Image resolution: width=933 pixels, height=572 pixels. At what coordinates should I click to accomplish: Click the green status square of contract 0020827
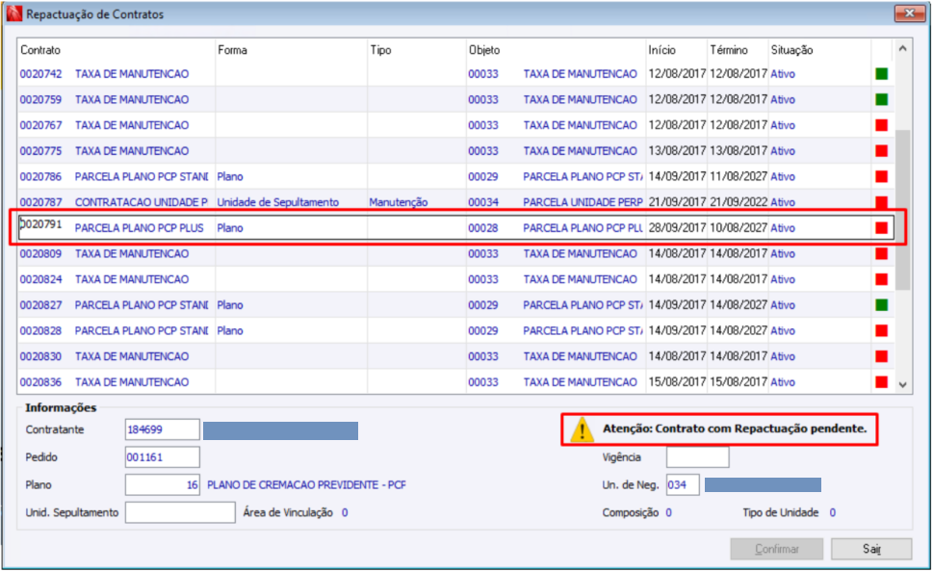(881, 304)
